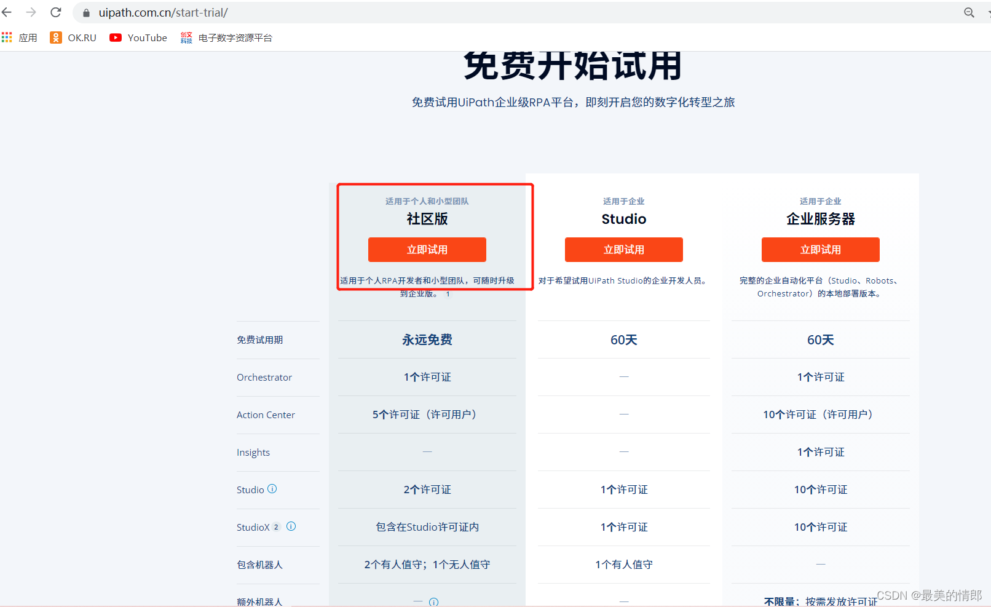Click the Studio description 对于希望试用UiPath Studio的企业开发人员

click(x=624, y=281)
